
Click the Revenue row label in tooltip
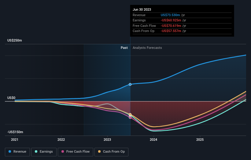(x=139, y=15)
